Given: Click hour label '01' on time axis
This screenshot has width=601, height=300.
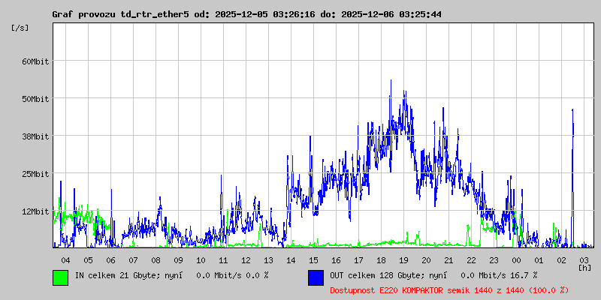Looking at the screenshot, I should [539, 260].
